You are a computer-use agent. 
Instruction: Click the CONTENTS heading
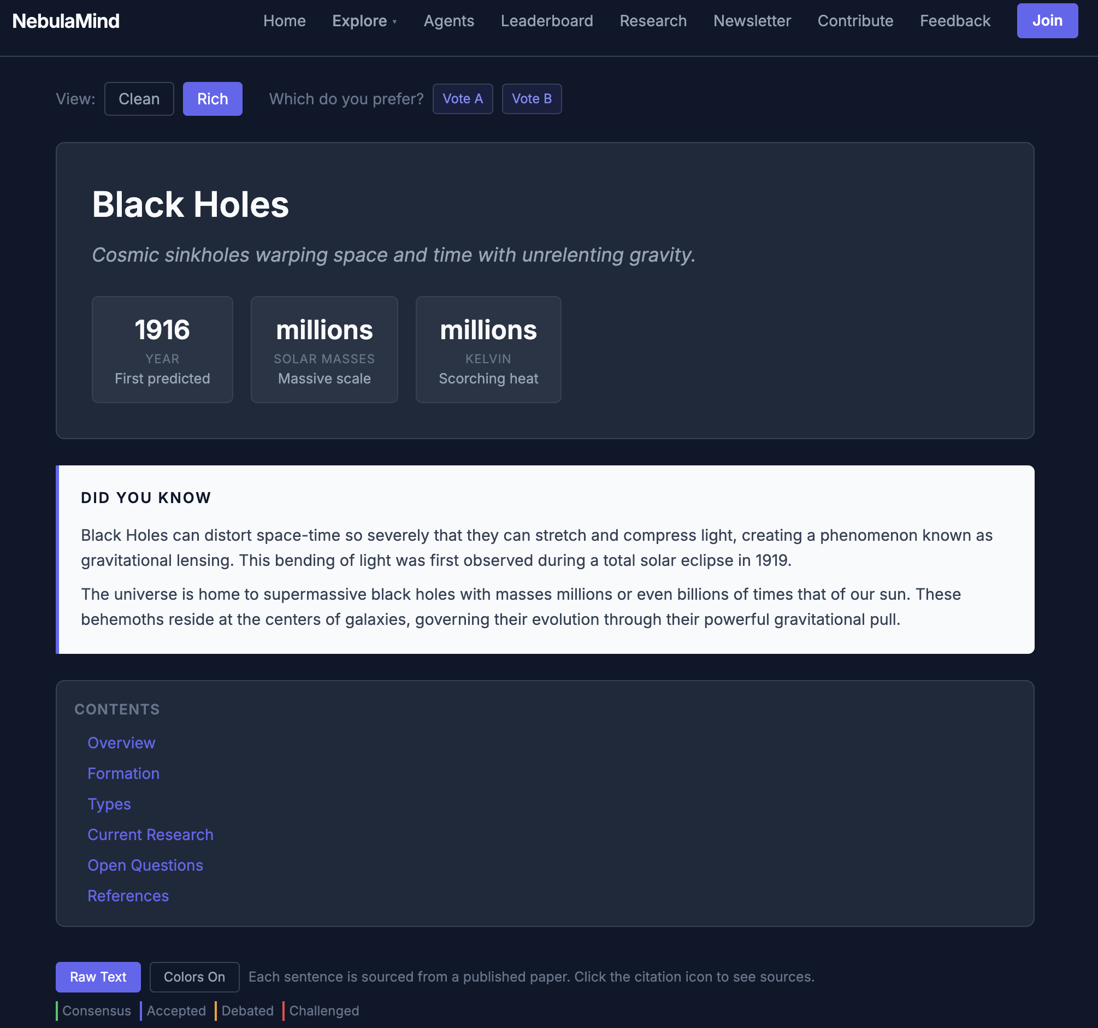(x=117, y=709)
